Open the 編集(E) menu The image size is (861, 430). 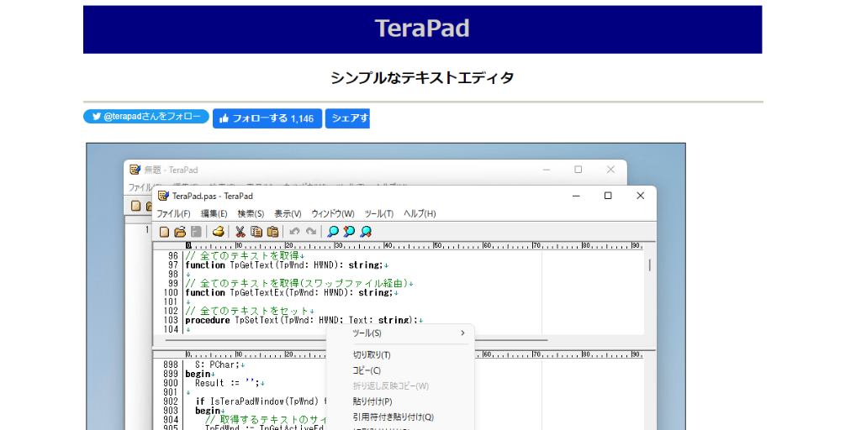point(214,214)
